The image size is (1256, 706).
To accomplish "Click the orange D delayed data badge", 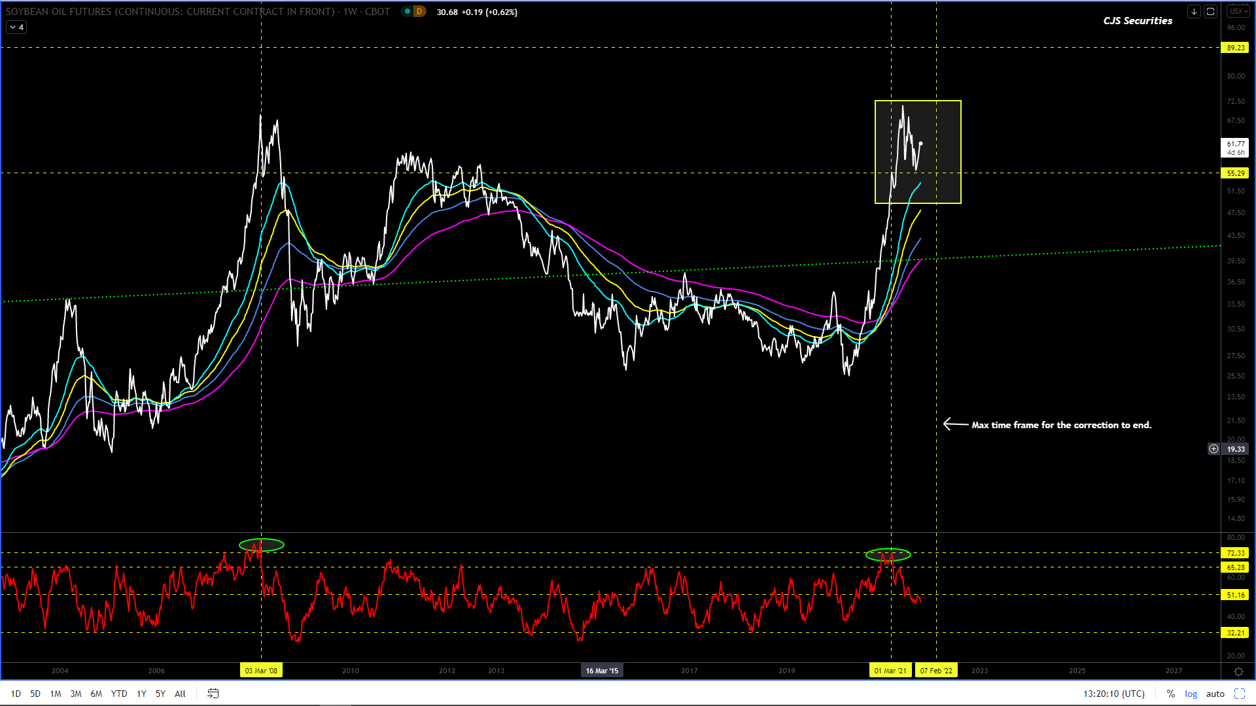I will (419, 11).
